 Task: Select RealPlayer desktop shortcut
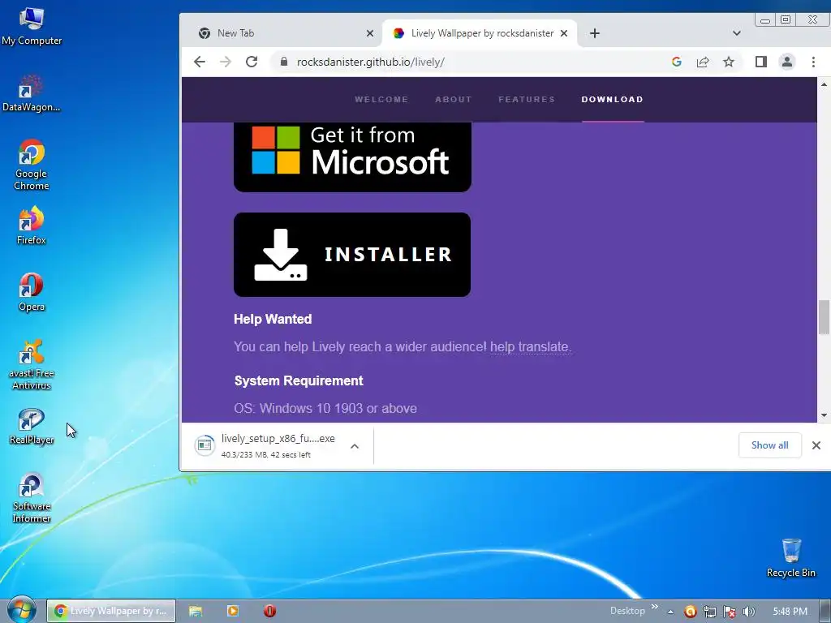[x=32, y=427]
